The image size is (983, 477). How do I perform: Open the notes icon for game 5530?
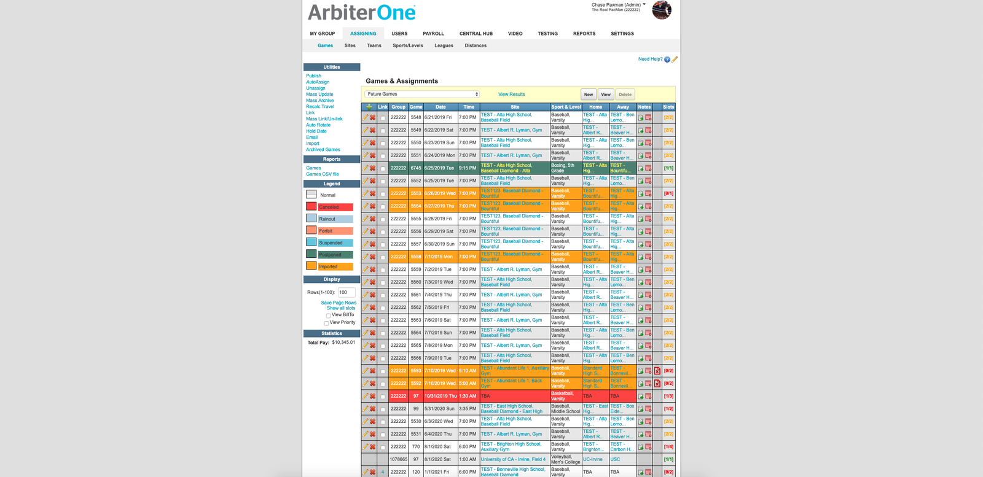[641, 421]
